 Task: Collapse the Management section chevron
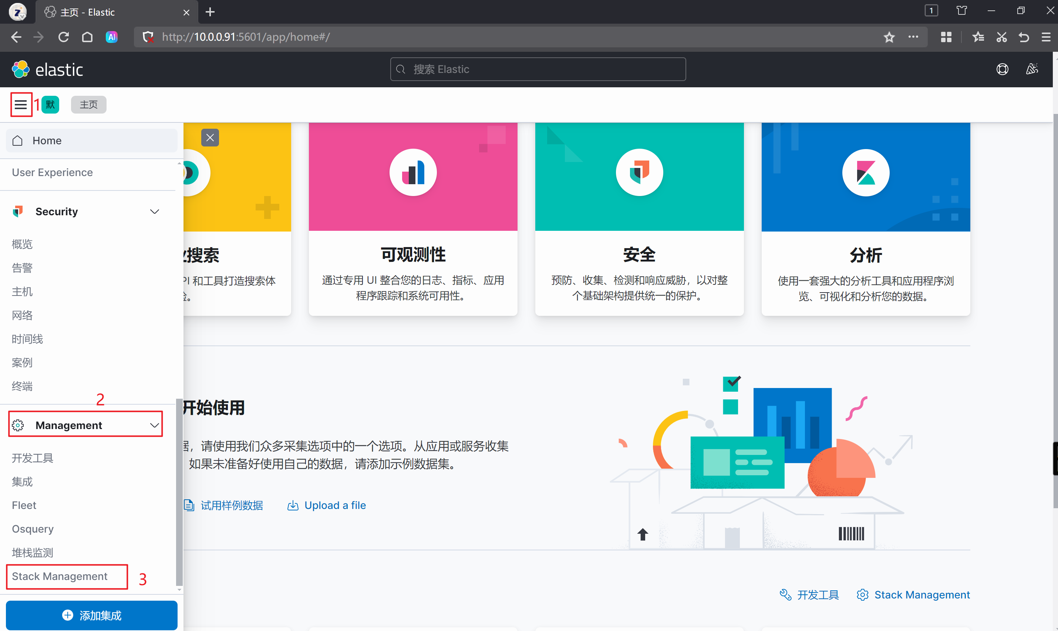155,425
